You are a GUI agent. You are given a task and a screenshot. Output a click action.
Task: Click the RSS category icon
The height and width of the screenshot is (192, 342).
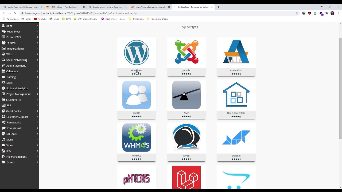[3, 151]
